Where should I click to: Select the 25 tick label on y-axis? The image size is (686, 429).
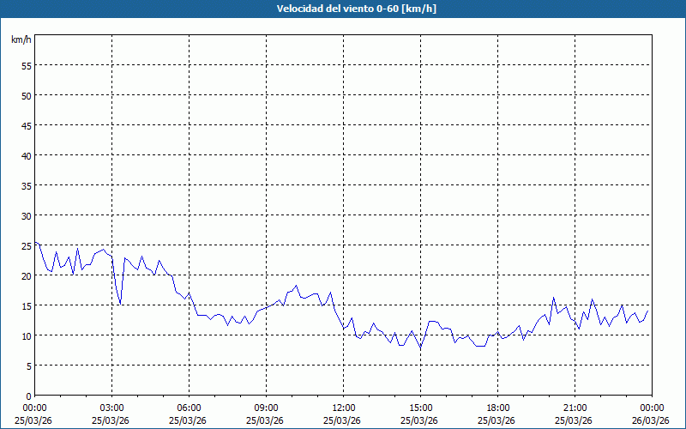click(26, 245)
